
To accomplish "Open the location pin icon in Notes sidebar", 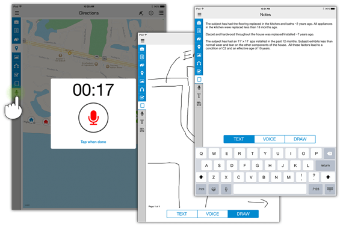I will pos(199,47).
